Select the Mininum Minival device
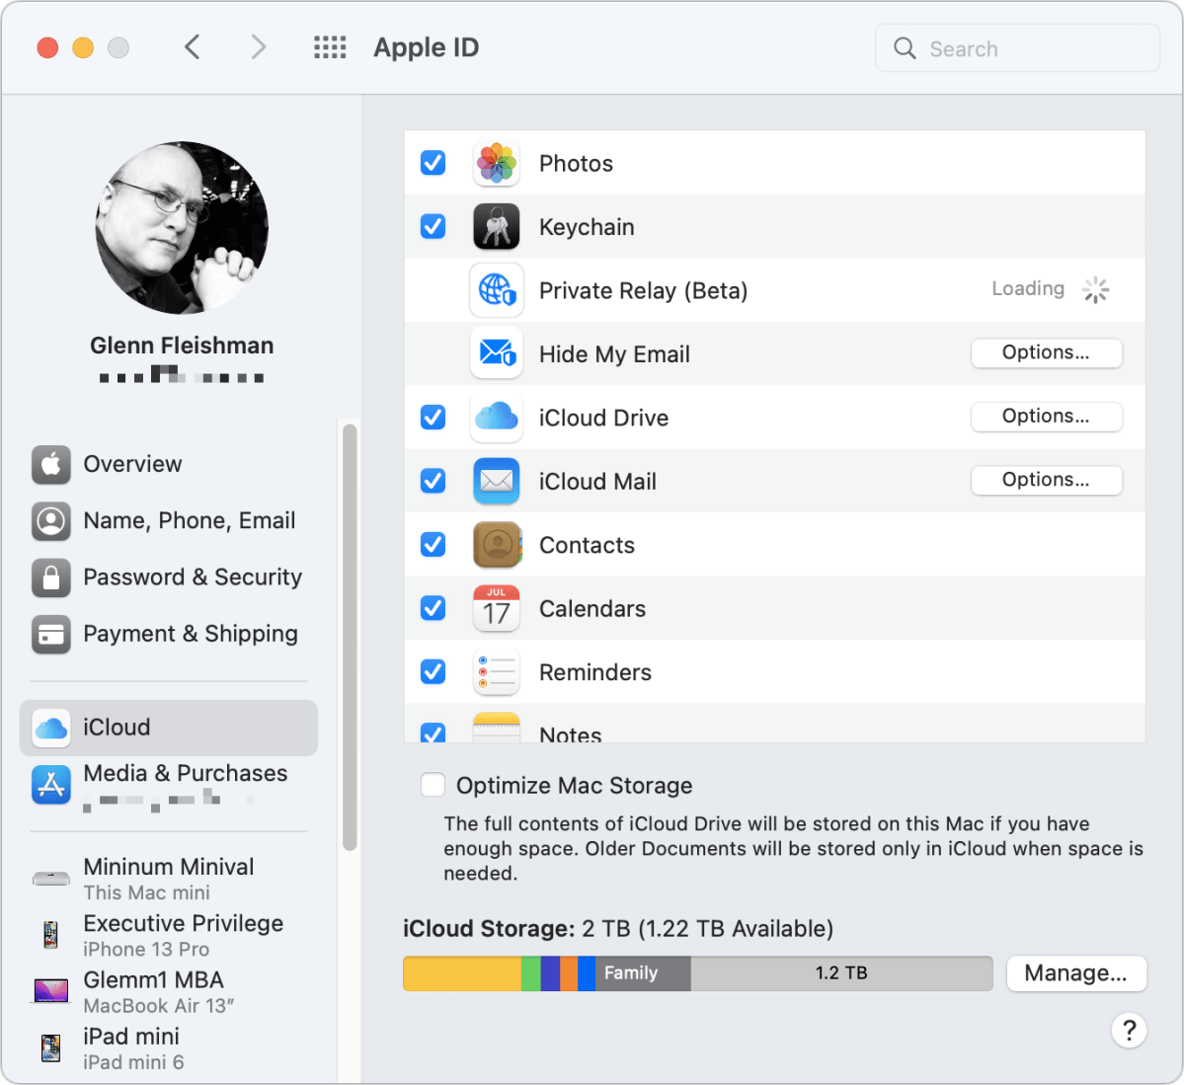Viewport: 1184px width, 1085px height. click(x=169, y=879)
